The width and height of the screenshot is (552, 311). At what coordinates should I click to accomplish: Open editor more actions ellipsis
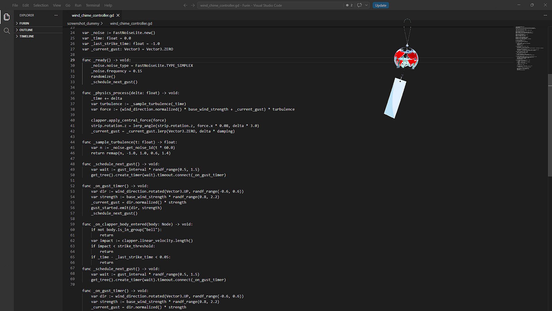(x=545, y=15)
